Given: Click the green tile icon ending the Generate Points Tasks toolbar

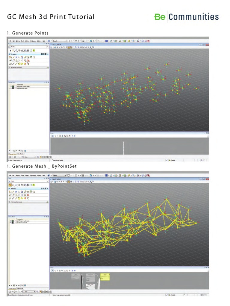Looking at the screenshot, I should (34, 51).
